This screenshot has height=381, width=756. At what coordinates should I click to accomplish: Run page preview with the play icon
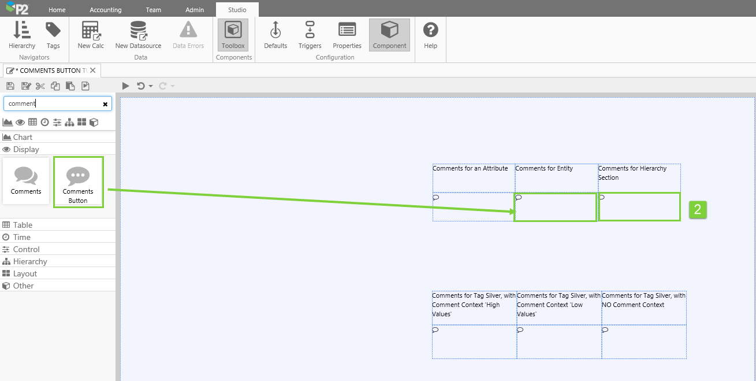[126, 86]
